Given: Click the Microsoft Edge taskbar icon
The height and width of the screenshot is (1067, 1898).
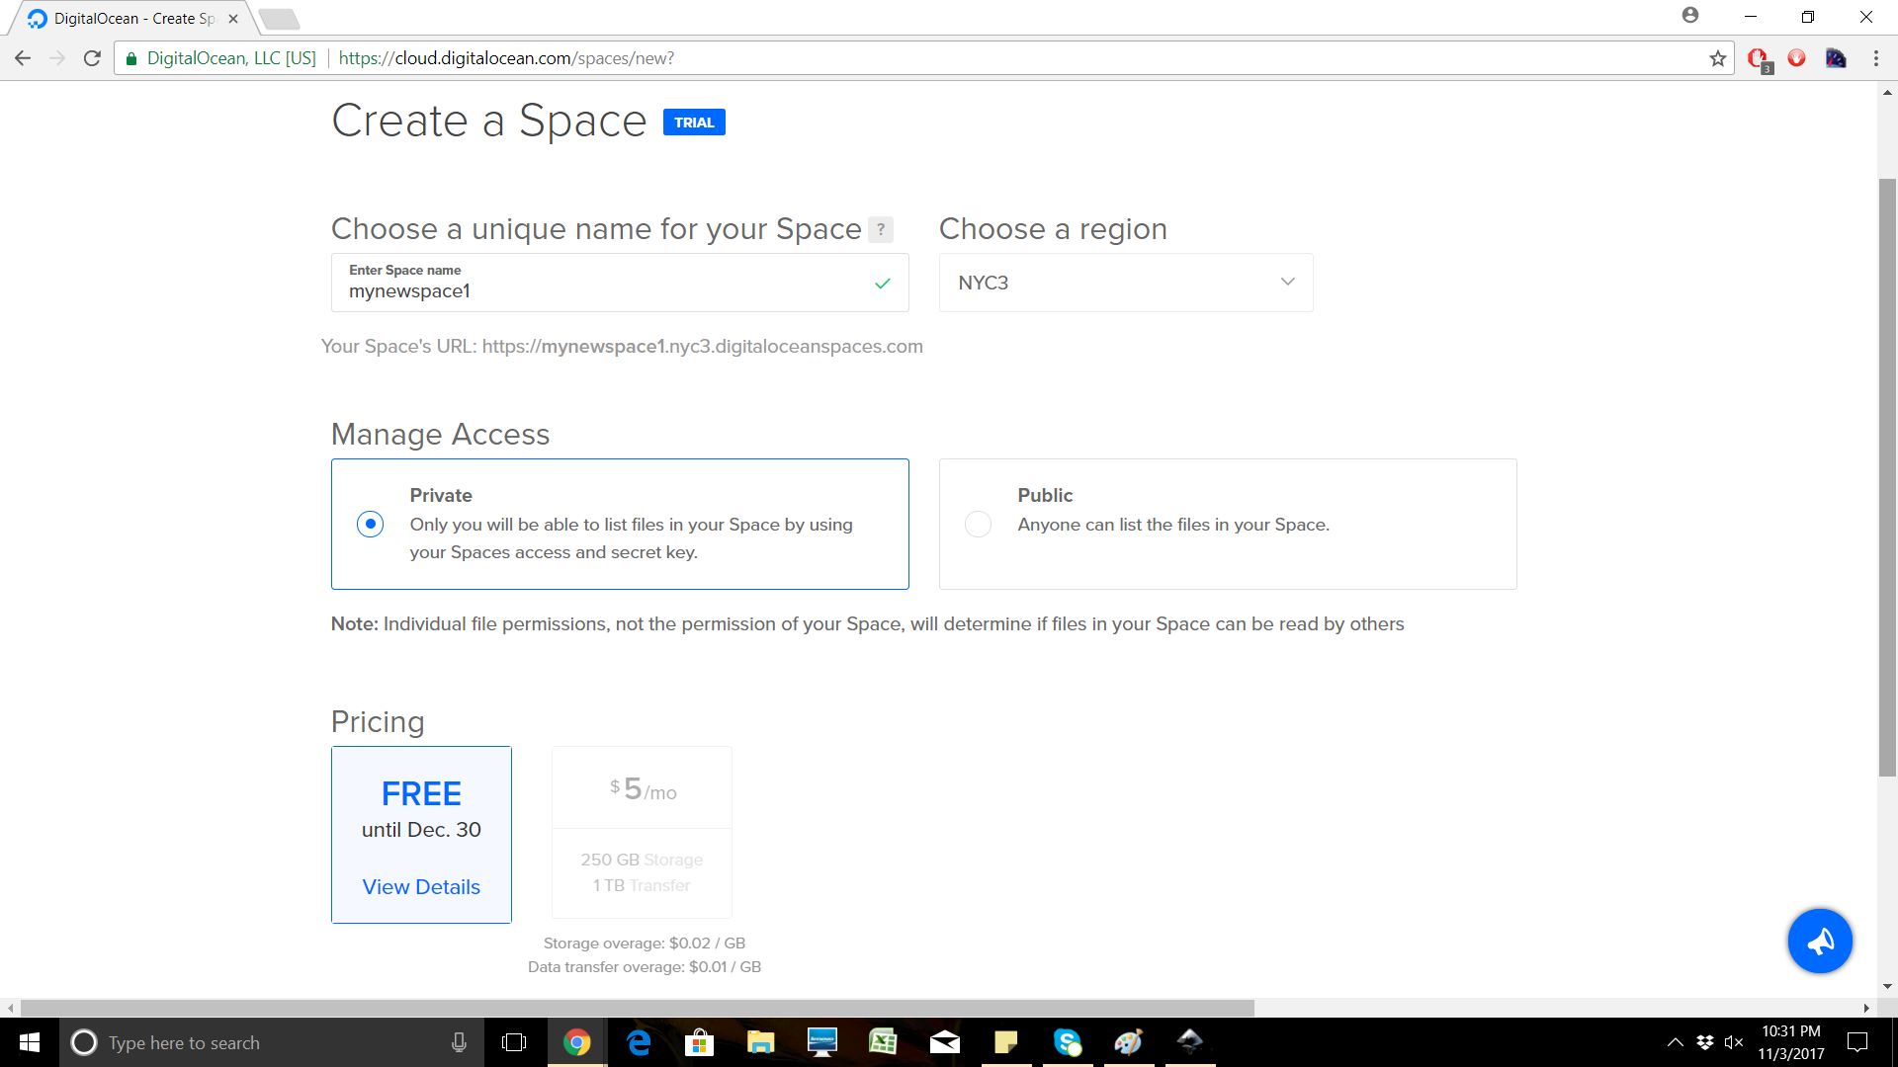Looking at the screenshot, I should tap(639, 1042).
